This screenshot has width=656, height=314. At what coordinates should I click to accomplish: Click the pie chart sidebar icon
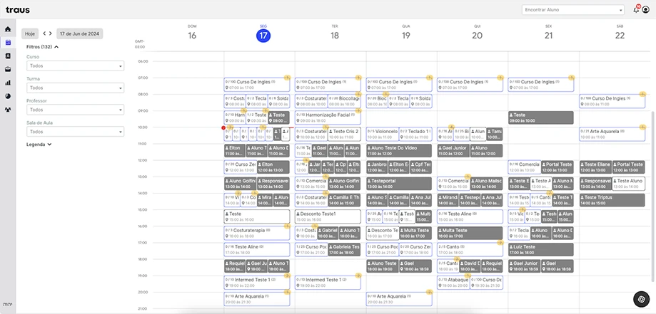coord(8,95)
